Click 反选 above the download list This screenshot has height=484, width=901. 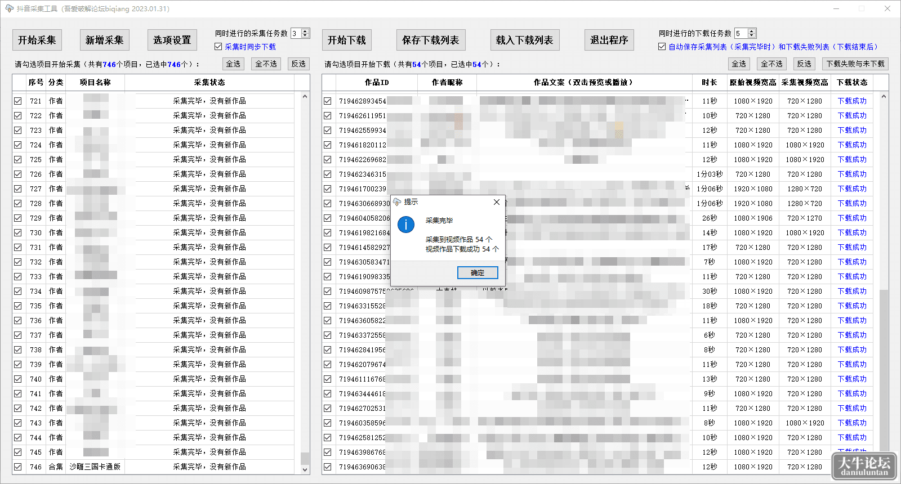[804, 64]
